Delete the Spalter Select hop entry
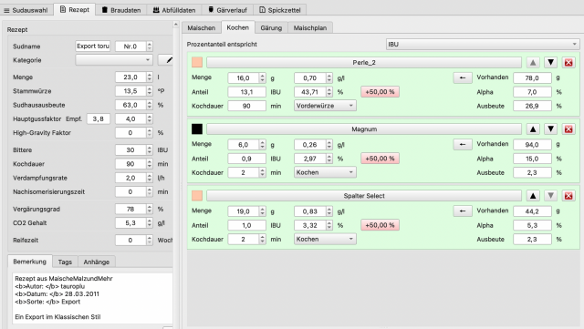Viewport: 584px width, 329px height. 568,196
